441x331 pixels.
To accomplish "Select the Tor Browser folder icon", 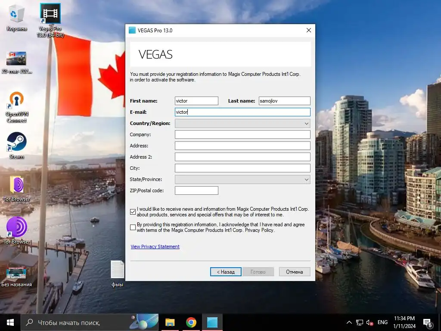I will click(x=17, y=188).
